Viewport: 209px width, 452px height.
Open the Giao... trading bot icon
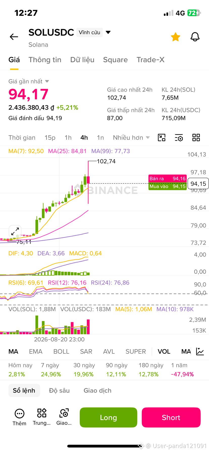click(x=64, y=417)
